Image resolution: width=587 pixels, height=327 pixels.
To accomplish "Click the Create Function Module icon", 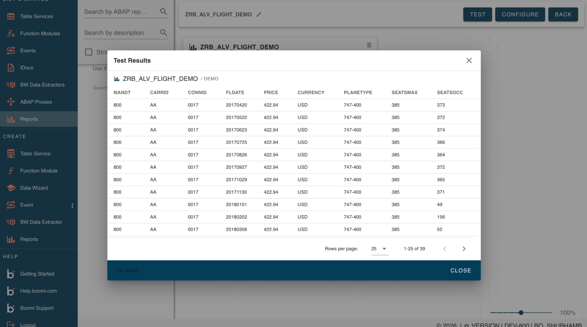I will tap(11, 171).
